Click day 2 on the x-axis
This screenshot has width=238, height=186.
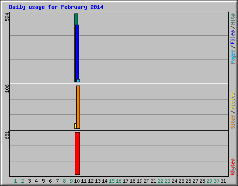(22, 181)
